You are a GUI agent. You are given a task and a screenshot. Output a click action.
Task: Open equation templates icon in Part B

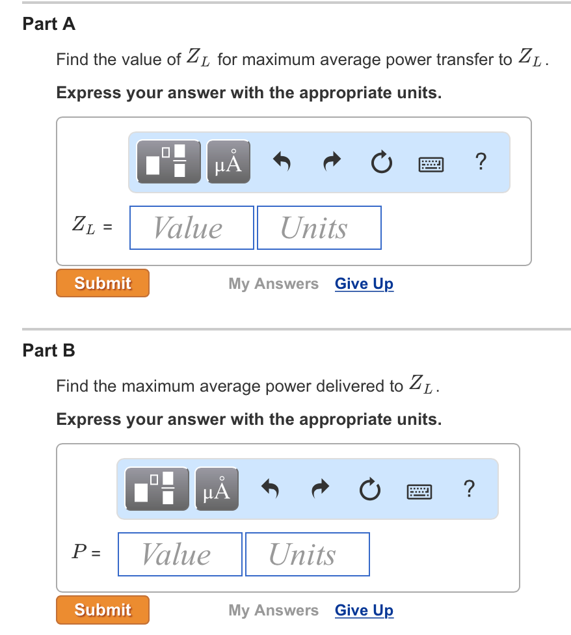point(155,489)
